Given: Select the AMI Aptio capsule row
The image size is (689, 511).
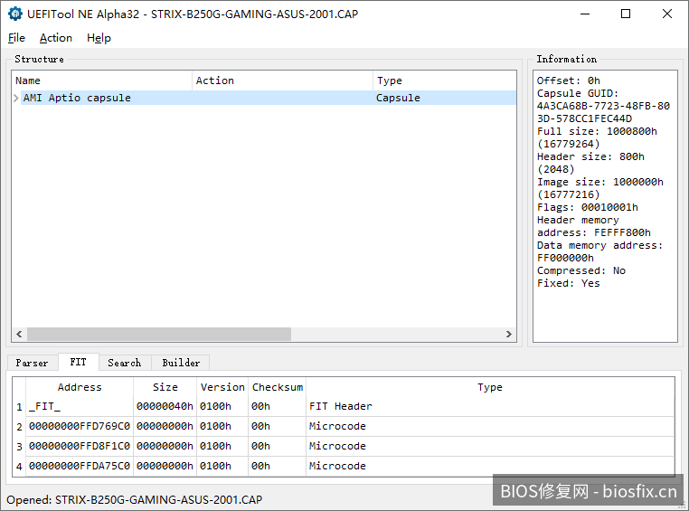Looking at the screenshot, I should (77, 98).
